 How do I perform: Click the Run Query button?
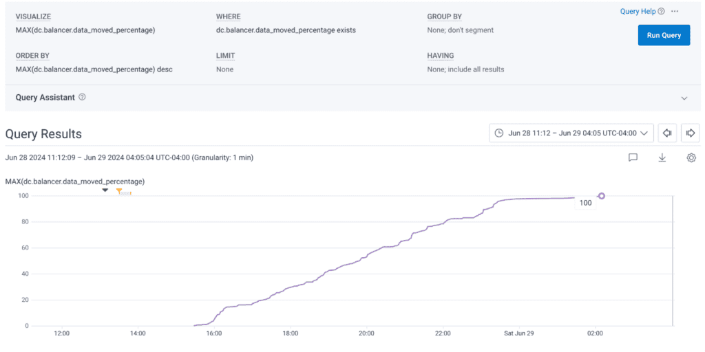click(664, 35)
